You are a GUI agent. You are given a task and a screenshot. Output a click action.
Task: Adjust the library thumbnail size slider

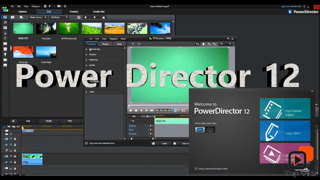click(x=94, y=17)
